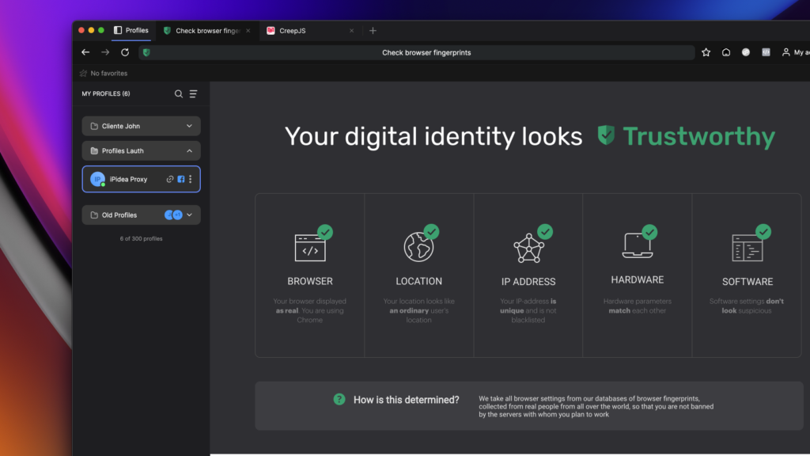Open a new tab with plus button
The image size is (810, 456).
[373, 31]
